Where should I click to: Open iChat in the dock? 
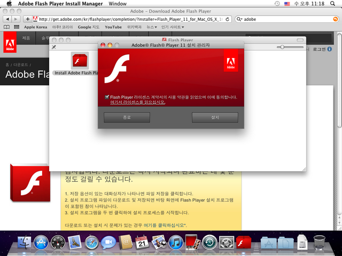108,242
